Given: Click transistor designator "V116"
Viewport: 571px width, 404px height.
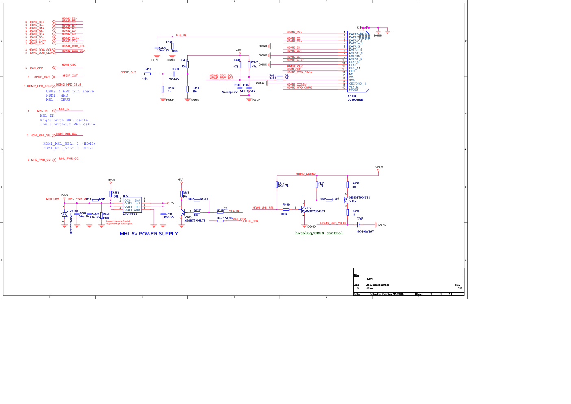Looking at the screenshot, I should [x=353, y=201].
